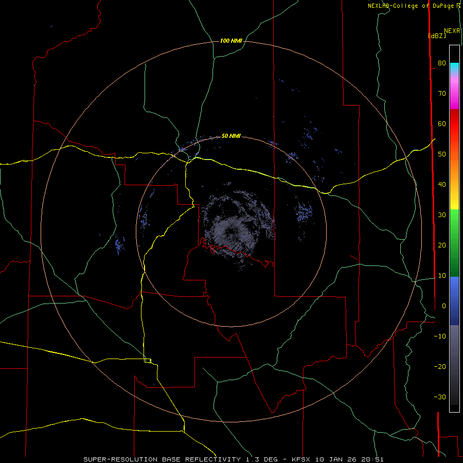Click the NEXR label above the color bar
463x463 pixels.
coord(452,31)
